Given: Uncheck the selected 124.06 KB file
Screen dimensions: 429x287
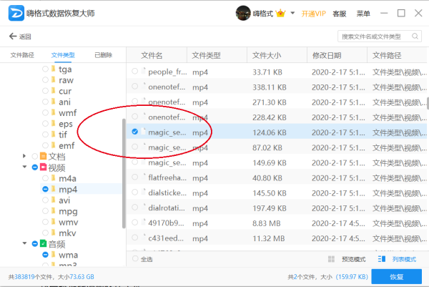Looking at the screenshot, I should pyautogui.click(x=134, y=132).
